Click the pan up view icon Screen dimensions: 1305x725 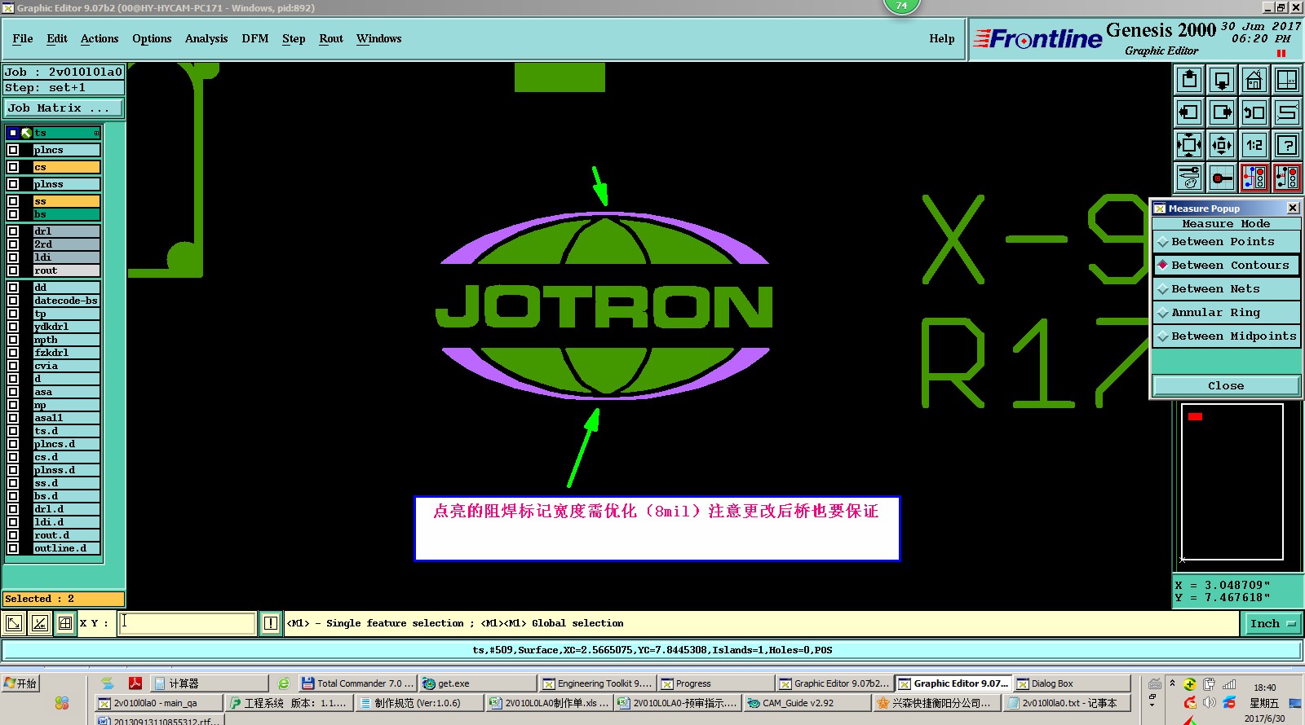point(1189,80)
